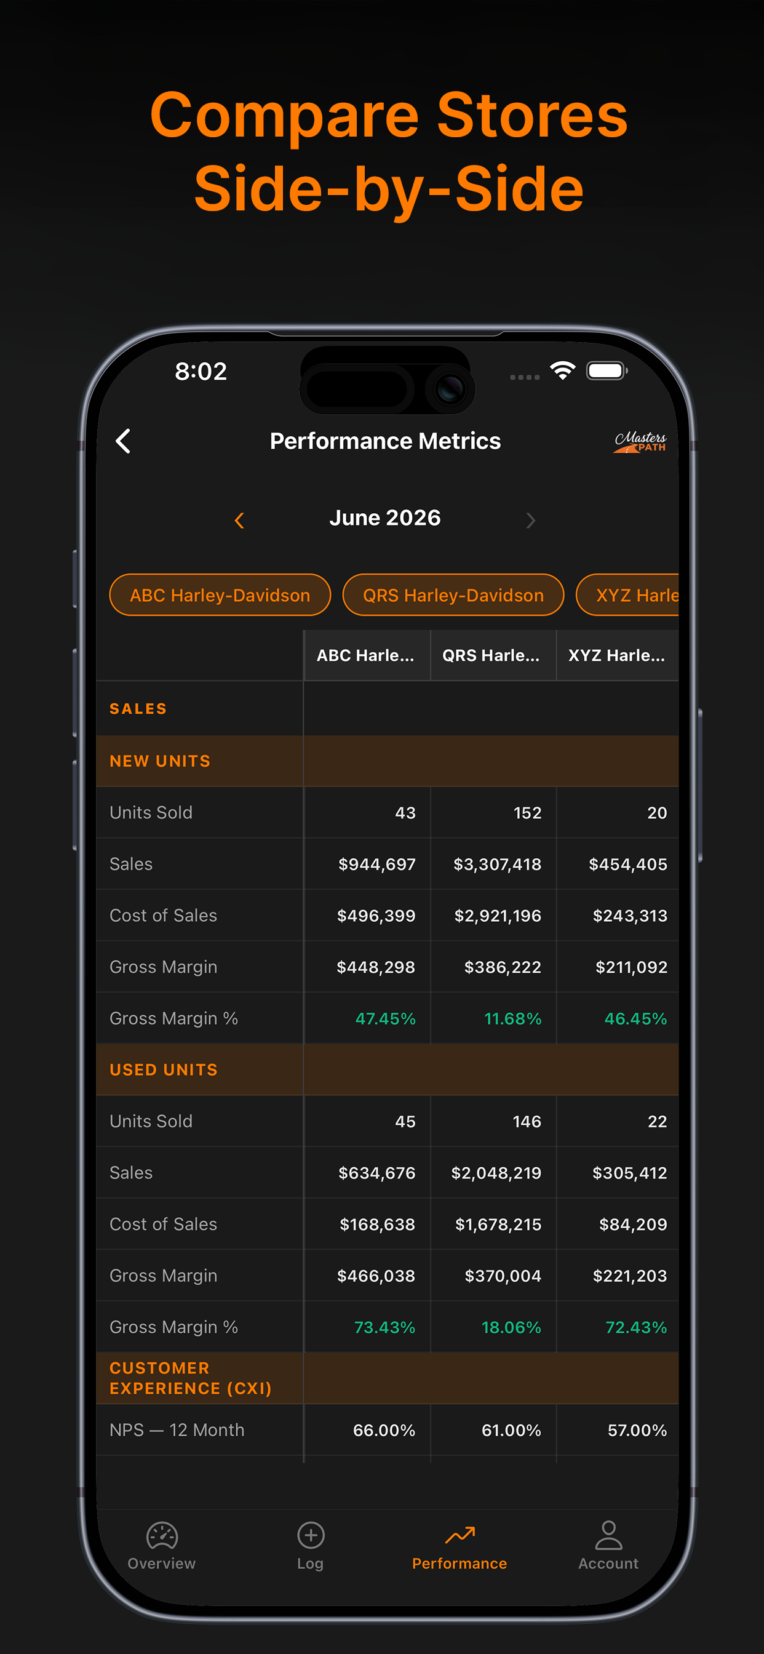
Task: Select sales value $3,307,418
Action: coord(497,865)
